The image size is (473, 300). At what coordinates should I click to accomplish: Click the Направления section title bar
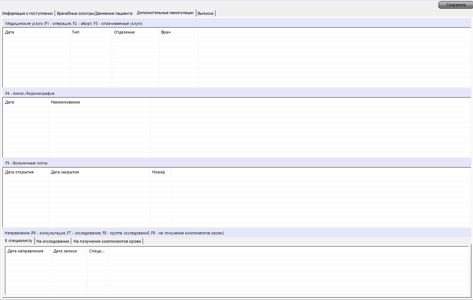click(237, 233)
